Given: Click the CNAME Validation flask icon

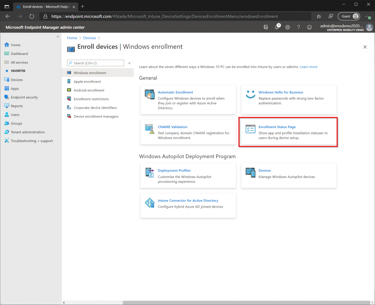Looking at the screenshot, I should point(150,129).
